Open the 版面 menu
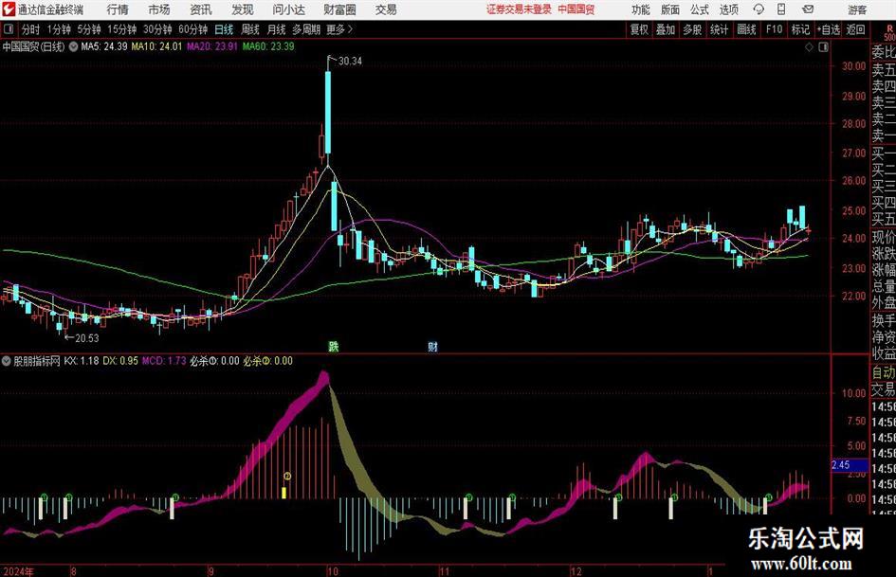Viewport: 896px width, 577px height. tap(669, 9)
